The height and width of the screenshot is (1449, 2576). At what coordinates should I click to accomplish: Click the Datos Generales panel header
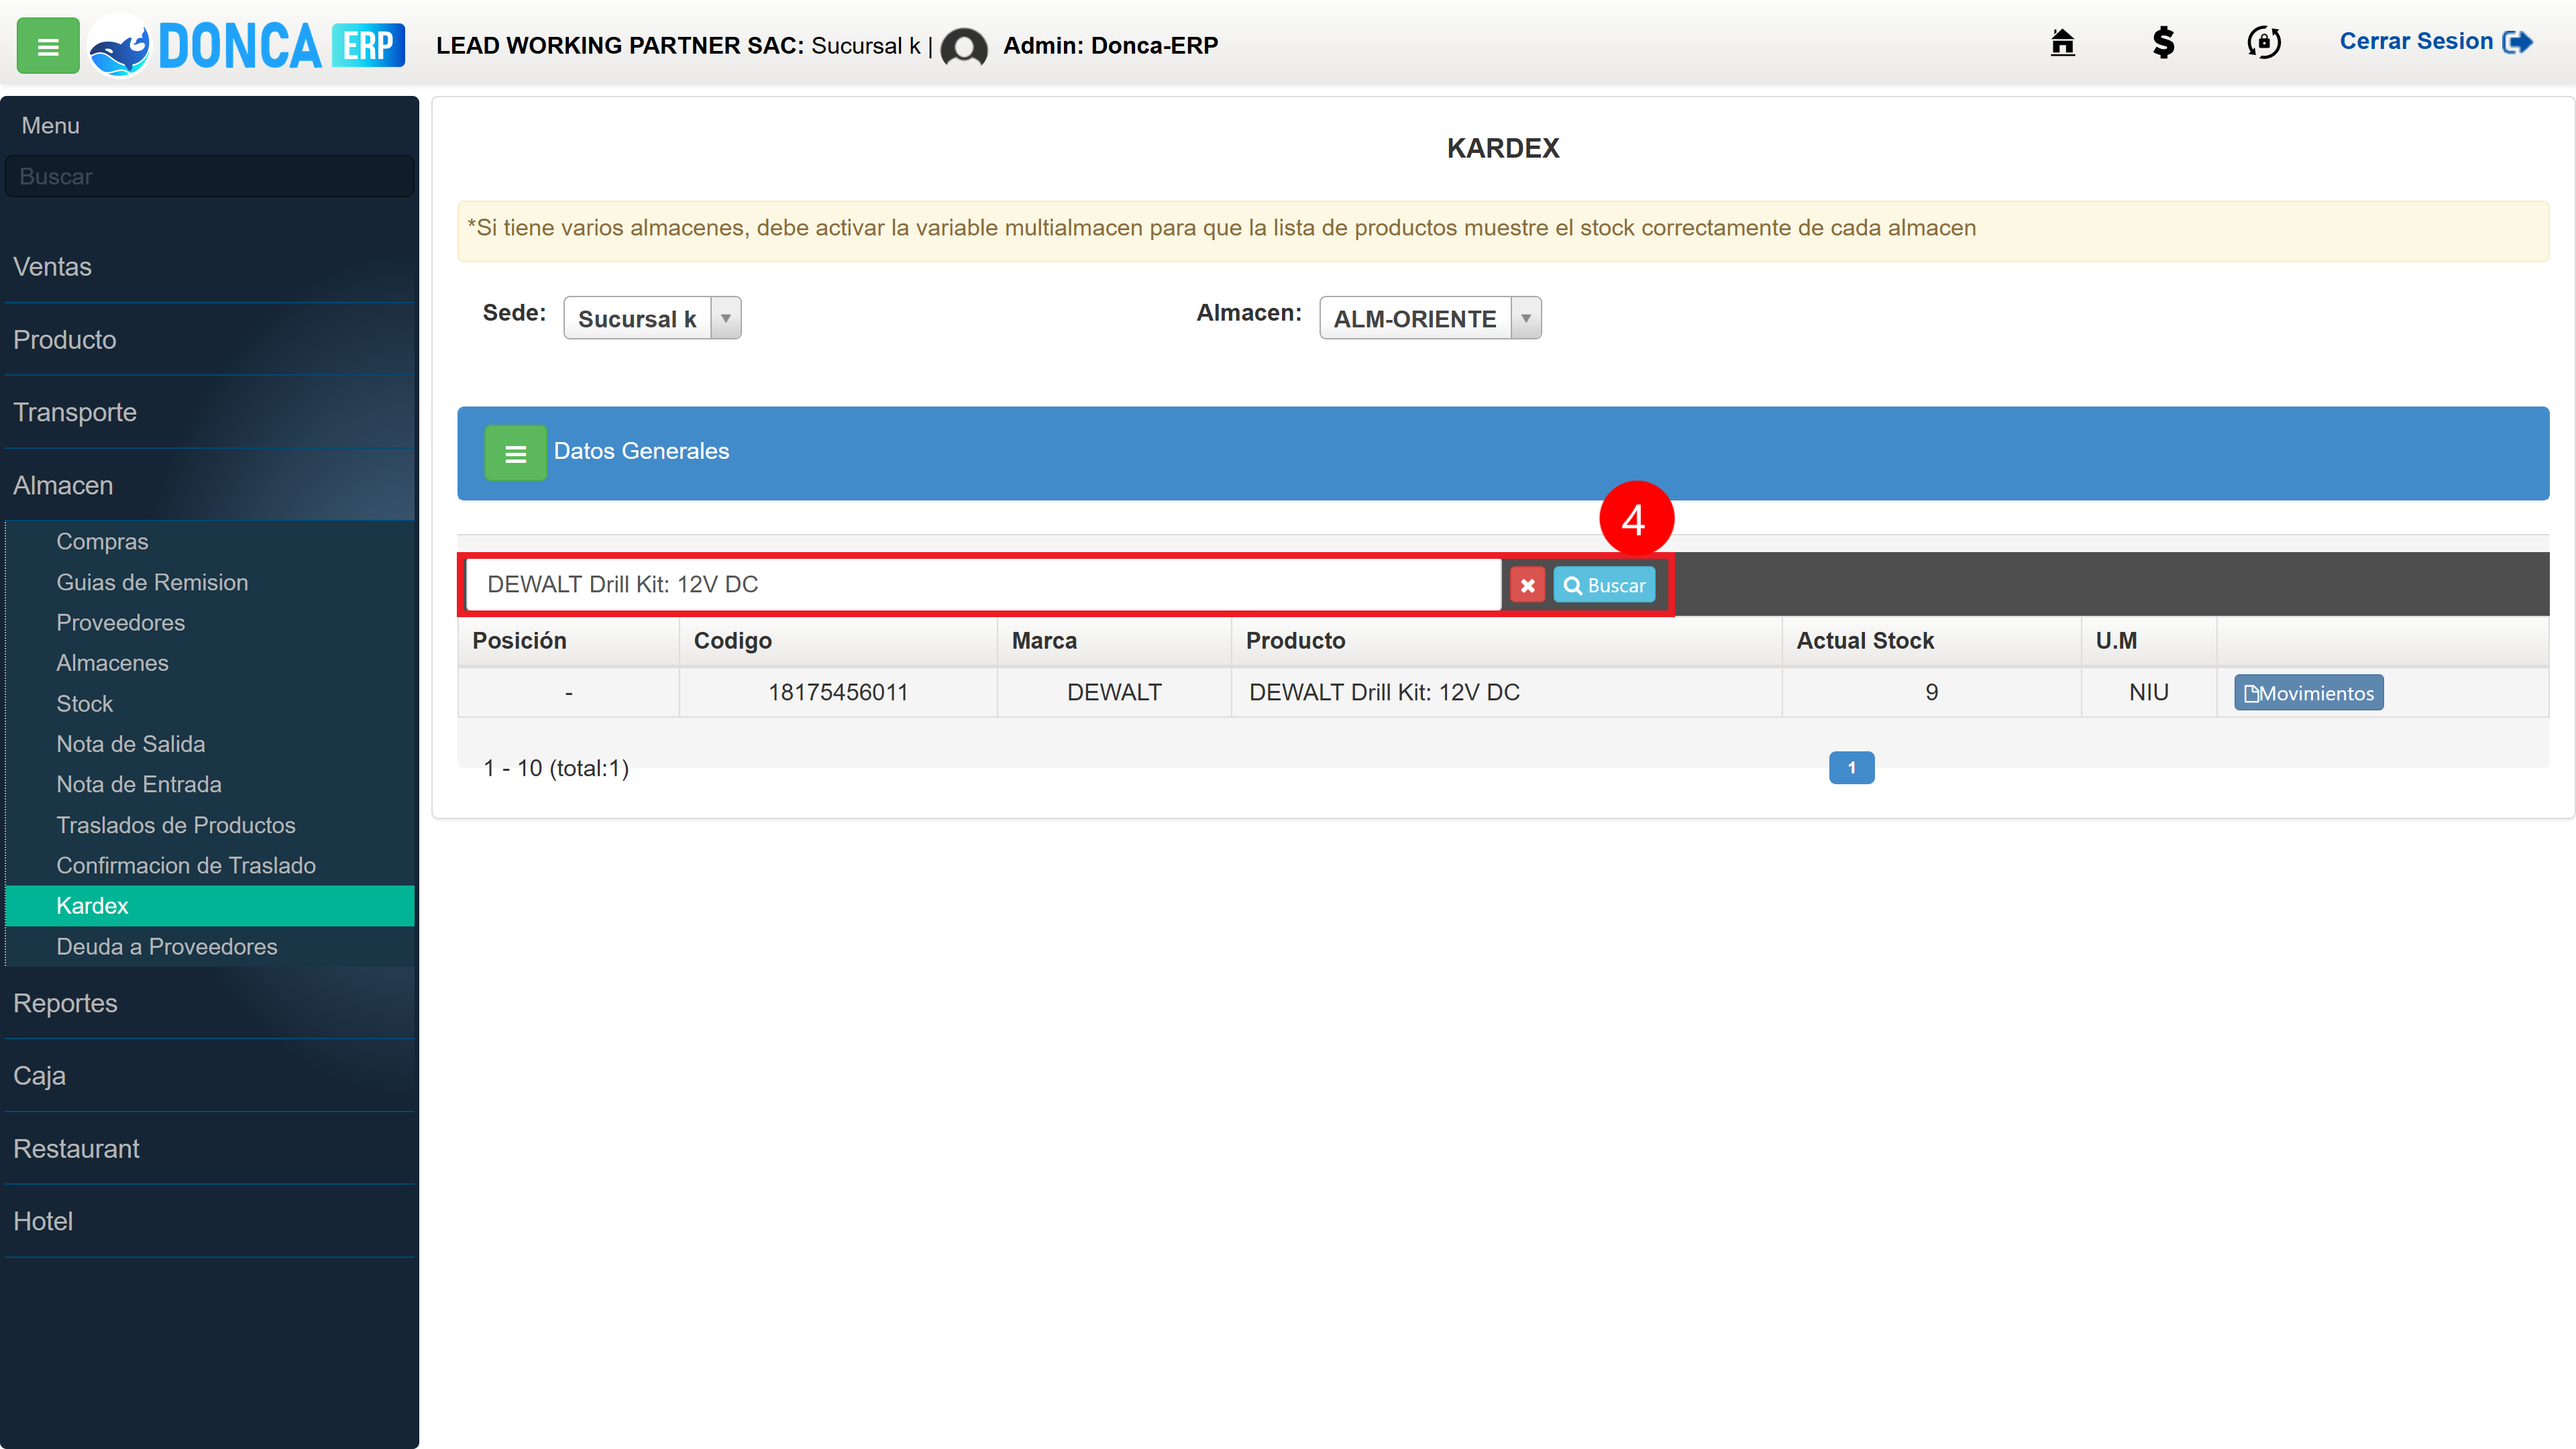1503,453
